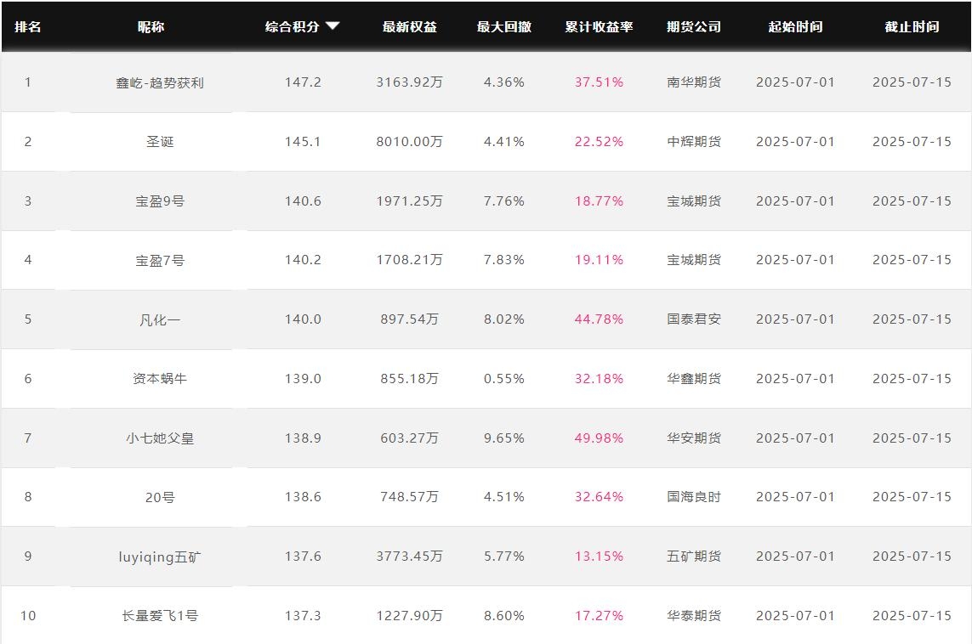Select the return rate 49.98%
This screenshot has height=644, width=972.
point(599,438)
